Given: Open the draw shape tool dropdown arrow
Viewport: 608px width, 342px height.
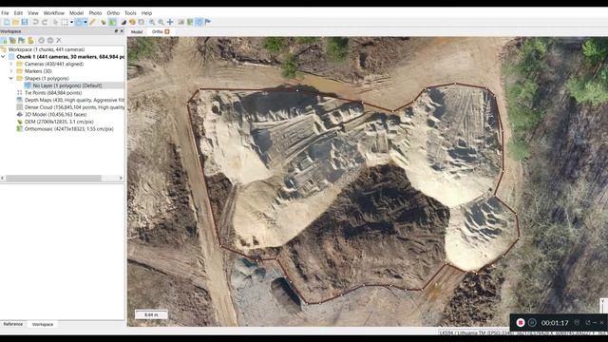Looking at the screenshot, I should (x=85, y=22).
